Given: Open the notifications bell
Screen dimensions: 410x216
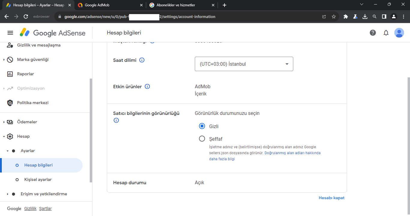Looking at the screenshot, I should pyautogui.click(x=386, y=33).
